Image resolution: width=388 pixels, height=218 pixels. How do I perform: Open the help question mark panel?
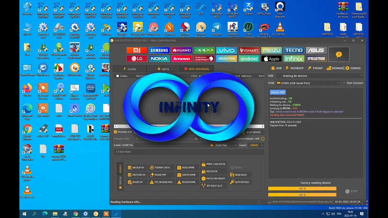(x=339, y=54)
